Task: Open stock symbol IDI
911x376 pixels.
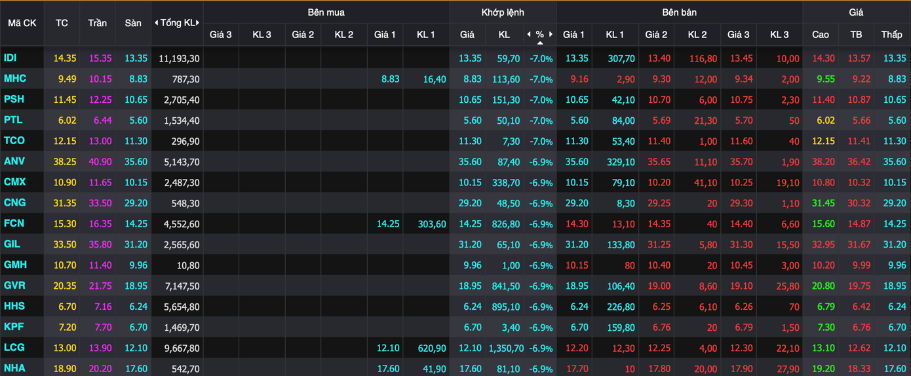Action: [10, 58]
